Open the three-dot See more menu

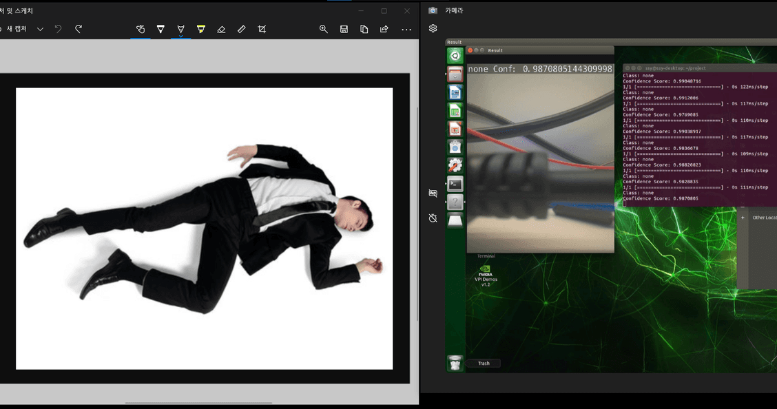406,29
